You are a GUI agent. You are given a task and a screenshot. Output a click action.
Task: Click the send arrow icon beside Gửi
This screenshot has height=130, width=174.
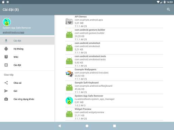[6, 91]
